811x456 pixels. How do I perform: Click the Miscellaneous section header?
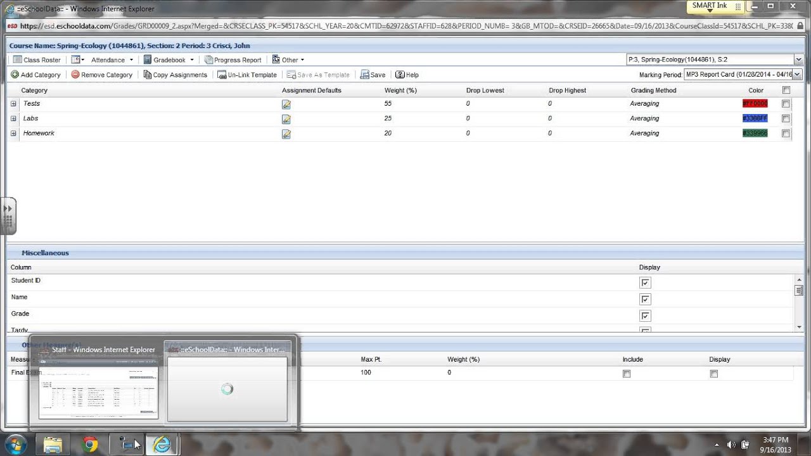tap(45, 253)
